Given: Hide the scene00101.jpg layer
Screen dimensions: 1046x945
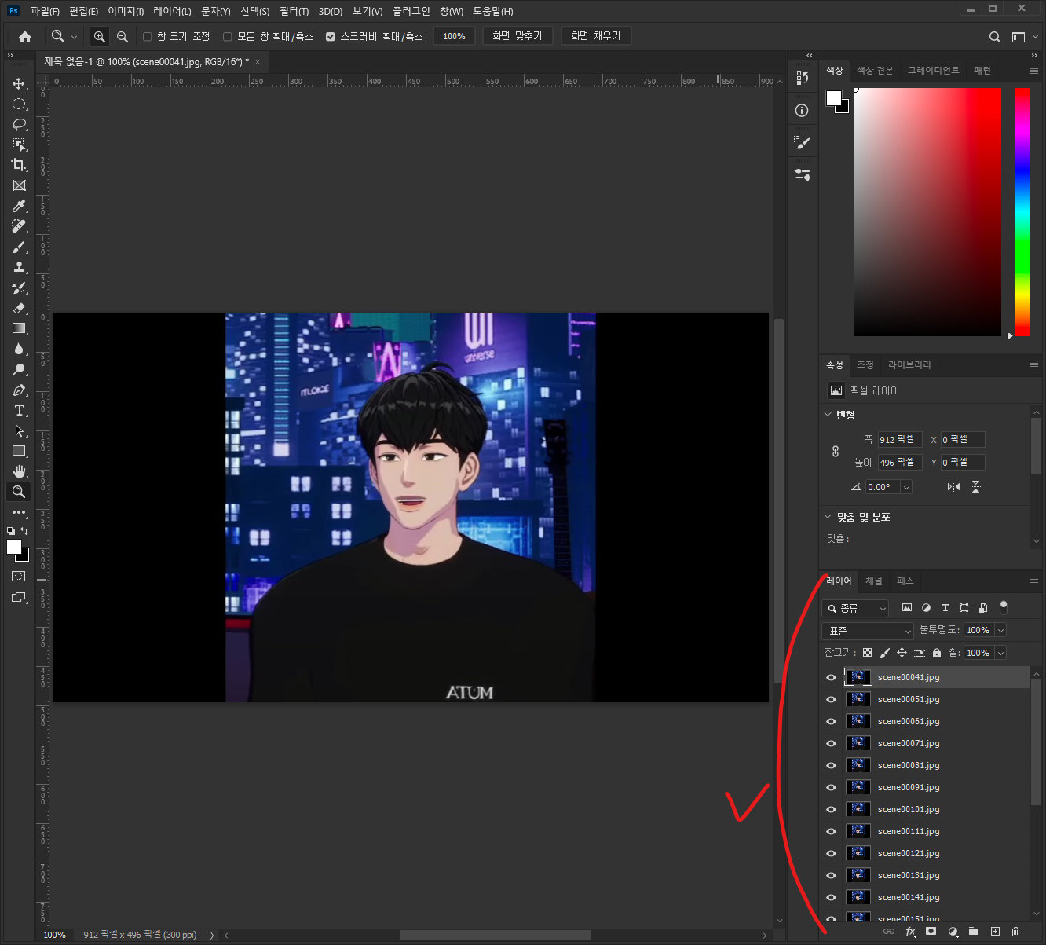Looking at the screenshot, I should coord(831,809).
